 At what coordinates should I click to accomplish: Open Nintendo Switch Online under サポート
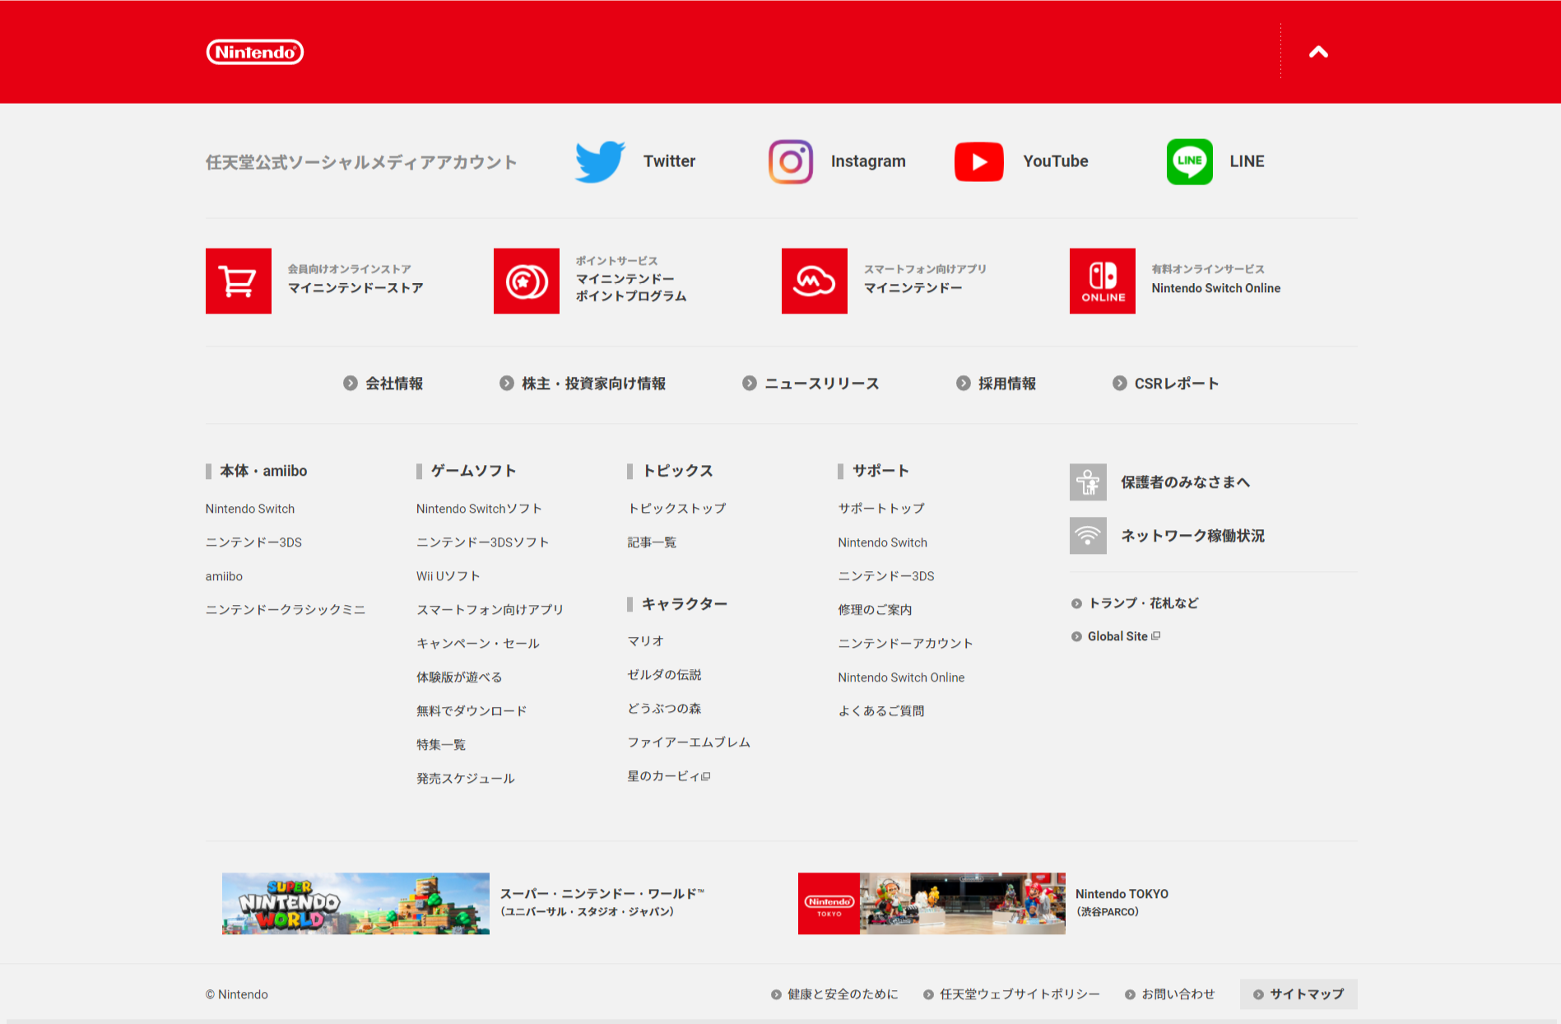pyautogui.click(x=901, y=677)
